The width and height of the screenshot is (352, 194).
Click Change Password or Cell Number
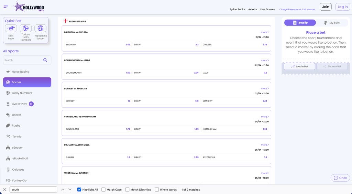(297, 9)
